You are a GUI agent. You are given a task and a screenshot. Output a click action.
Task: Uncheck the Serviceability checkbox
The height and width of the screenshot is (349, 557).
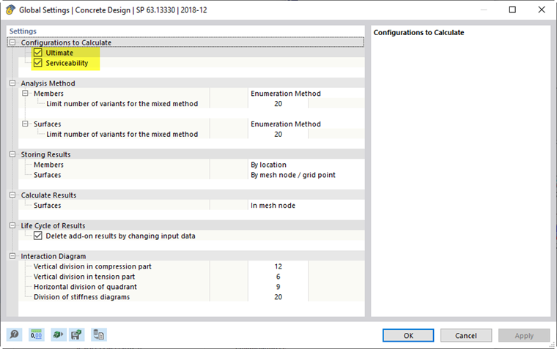[38, 63]
